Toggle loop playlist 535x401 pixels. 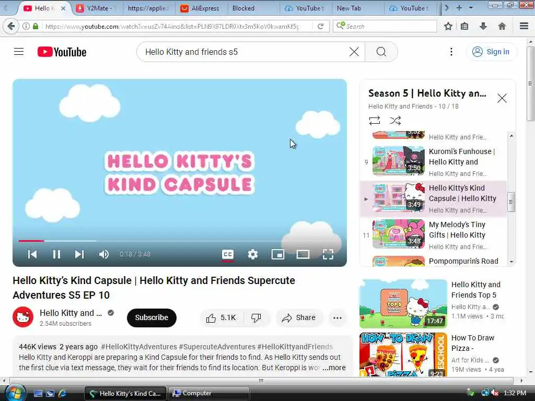[x=374, y=121]
